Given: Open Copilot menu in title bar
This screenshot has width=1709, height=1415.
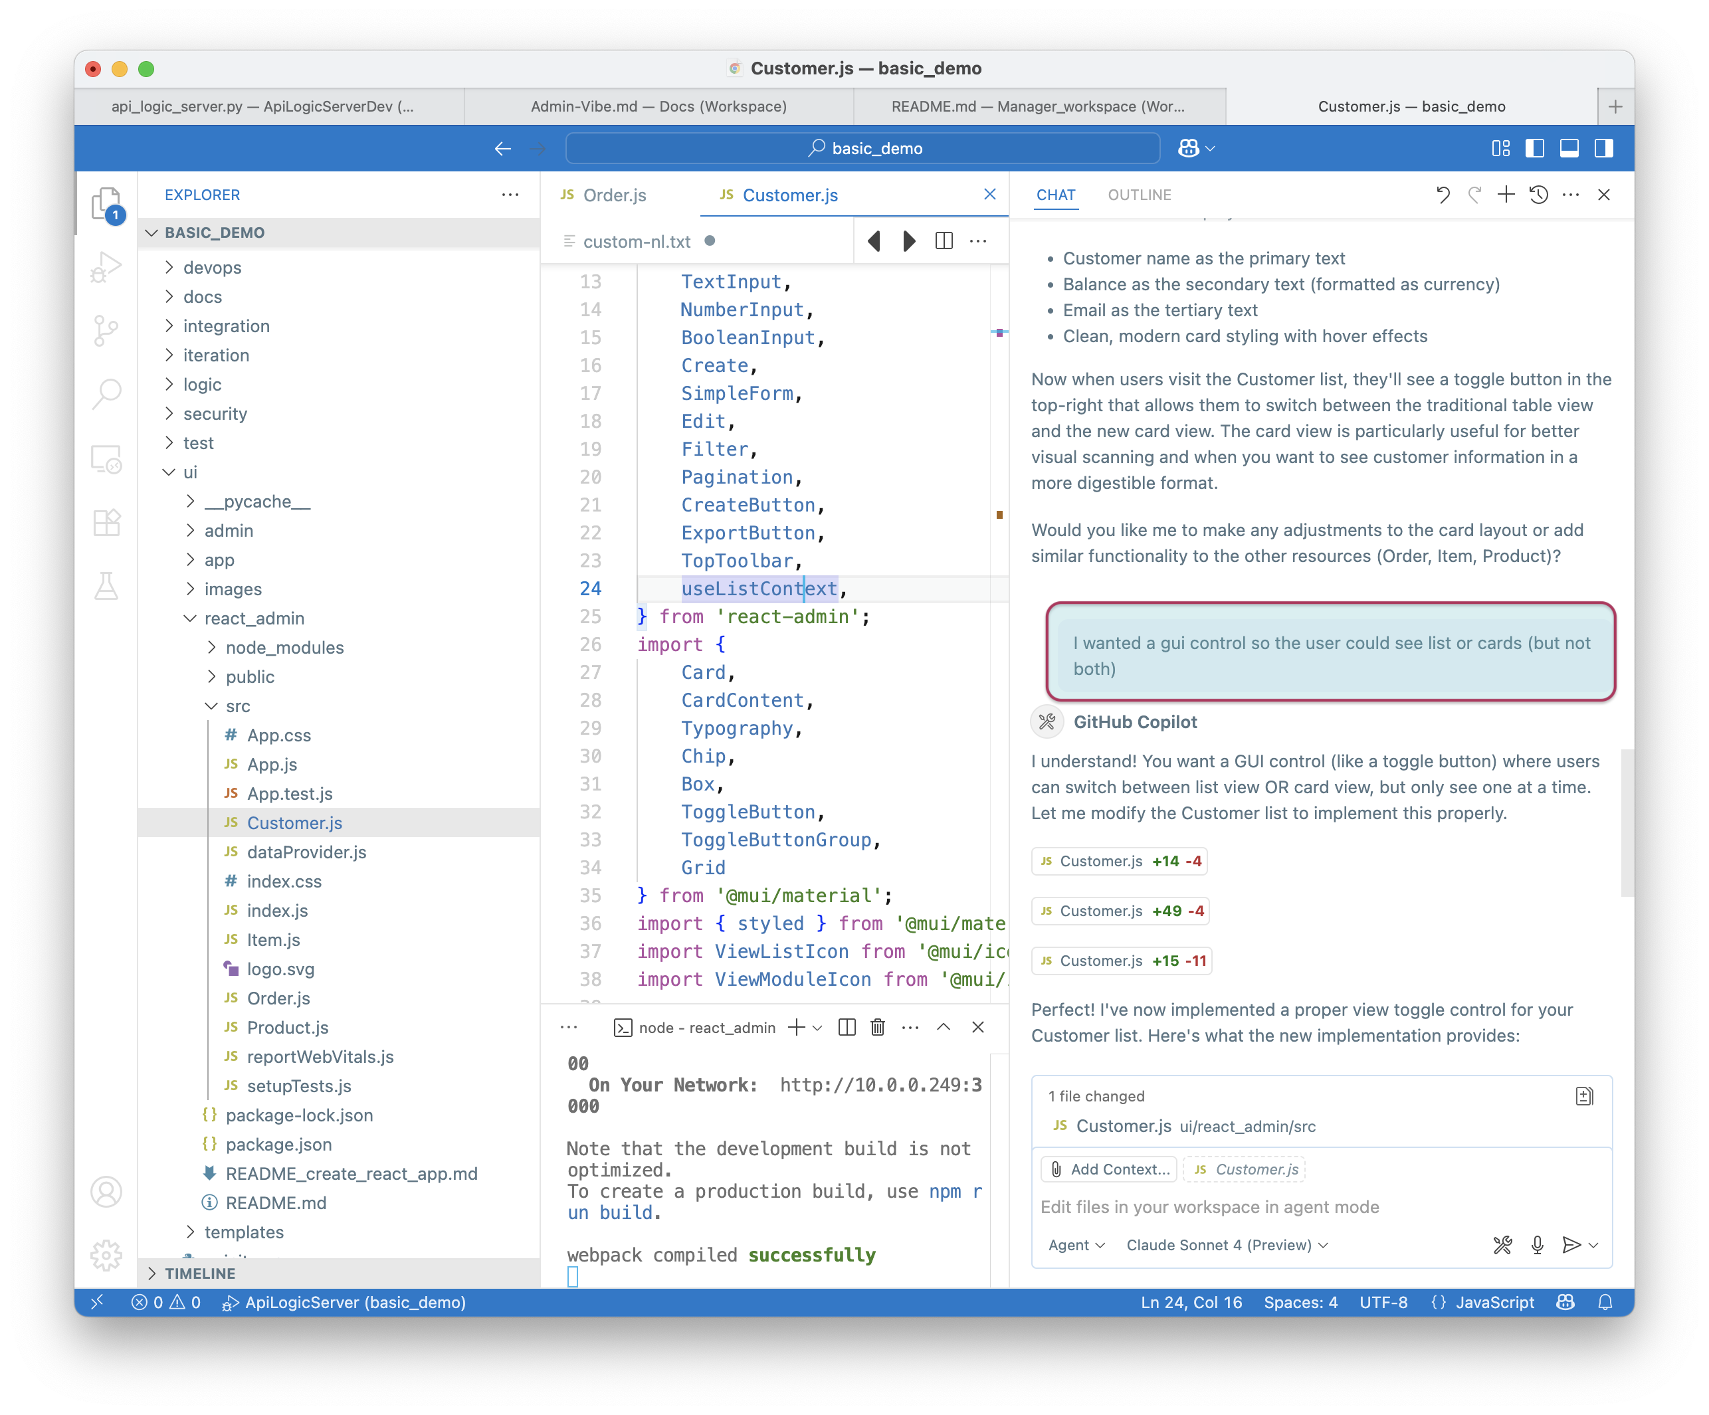Looking at the screenshot, I should tap(1196, 148).
